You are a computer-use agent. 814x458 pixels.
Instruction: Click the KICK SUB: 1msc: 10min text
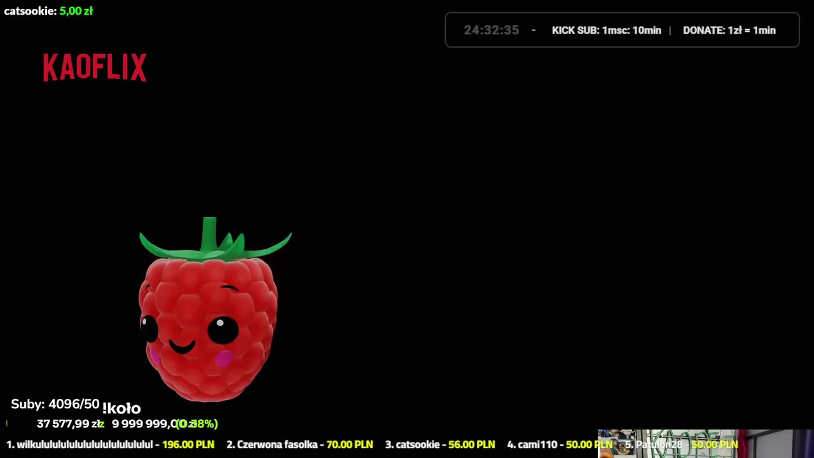pos(606,30)
